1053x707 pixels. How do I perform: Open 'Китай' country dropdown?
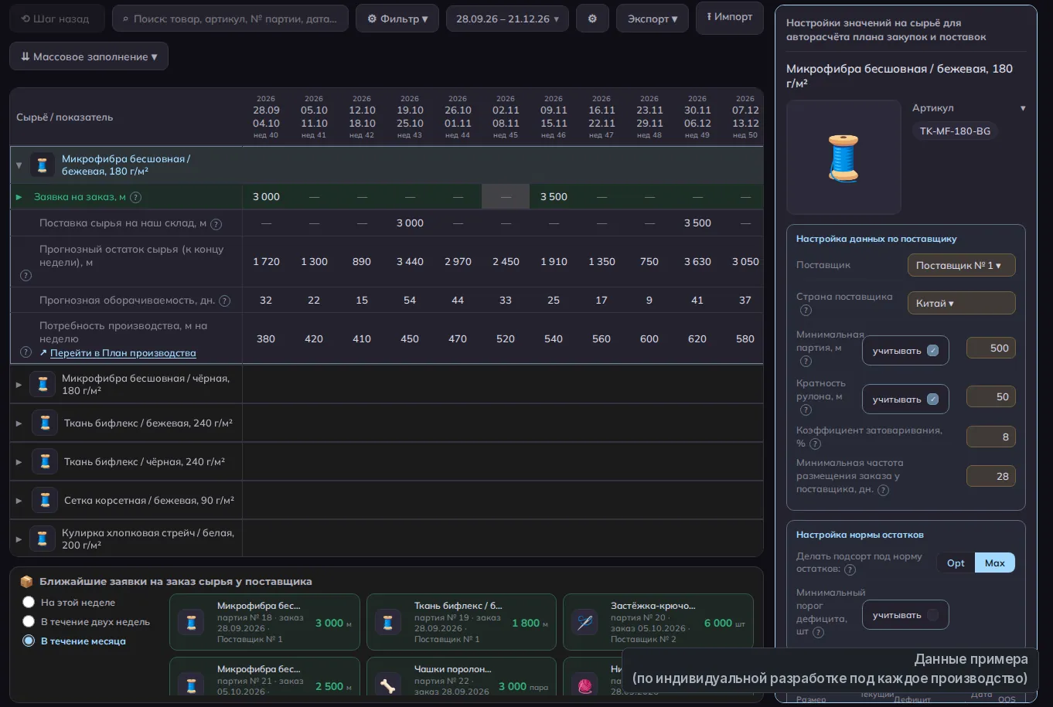pos(961,303)
